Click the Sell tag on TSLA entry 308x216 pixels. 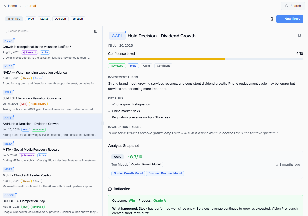24,104
